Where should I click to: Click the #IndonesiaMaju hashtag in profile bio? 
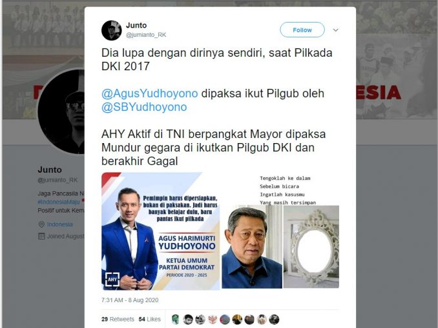coord(59,202)
